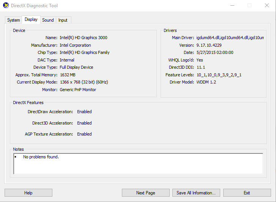
Task: Click the 'DirectX Features' group heading
Action: coord(28,103)
